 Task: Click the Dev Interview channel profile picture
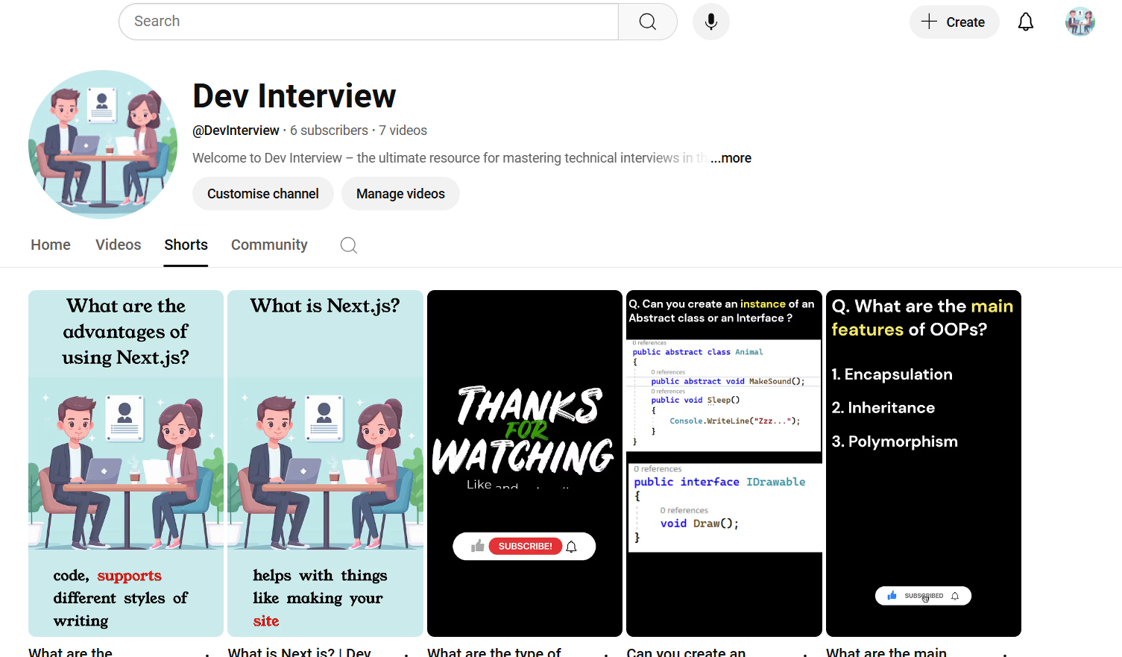pyautogui.click(x=103, y=144)
